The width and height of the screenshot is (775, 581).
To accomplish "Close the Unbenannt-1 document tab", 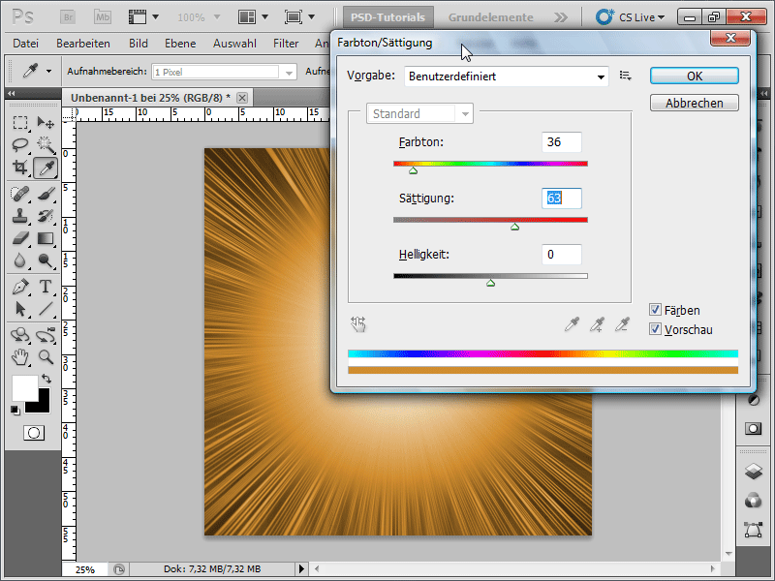I will (241, 98).
